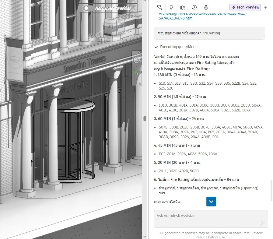The height and width of the screenshot is (239, 273).
Task: Expand the wheel options dropdown arrow
Action: [x=136, y=66]
